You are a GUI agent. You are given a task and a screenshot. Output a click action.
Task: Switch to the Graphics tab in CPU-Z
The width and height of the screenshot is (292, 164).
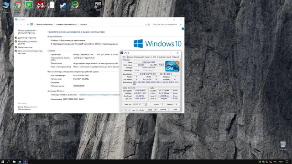point(162,57)
